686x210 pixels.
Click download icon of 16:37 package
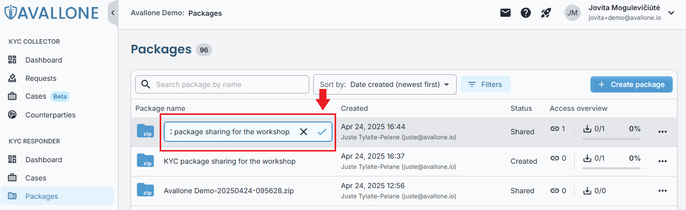tap(587, 159)
